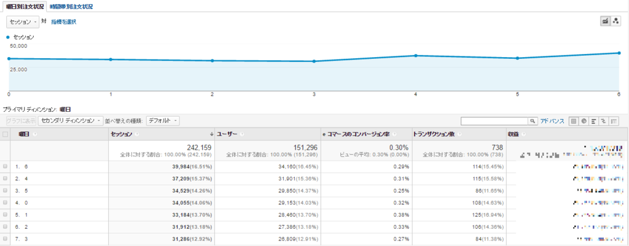Viewport: 629px width, 246px height.
Task: Open the 曜日別注文状況 tab
Action: click(23, 7)
